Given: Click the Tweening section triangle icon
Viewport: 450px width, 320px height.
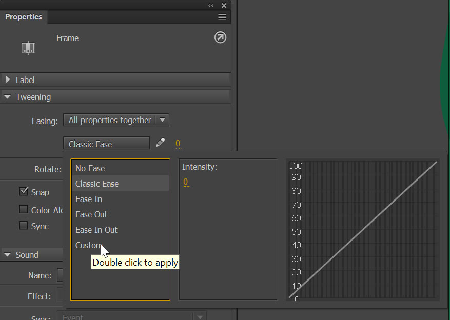Looking at the screenshot, I should click(x=7, y=96).
